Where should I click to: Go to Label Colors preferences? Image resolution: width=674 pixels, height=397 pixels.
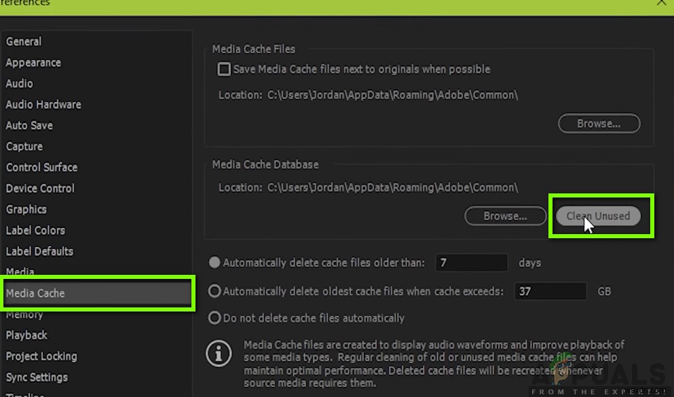click(x=35, y=230)
